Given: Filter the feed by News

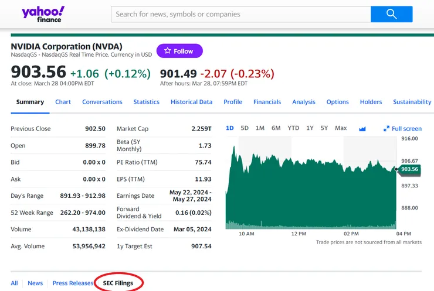Looking at the screenshot, I should [35, 283].
